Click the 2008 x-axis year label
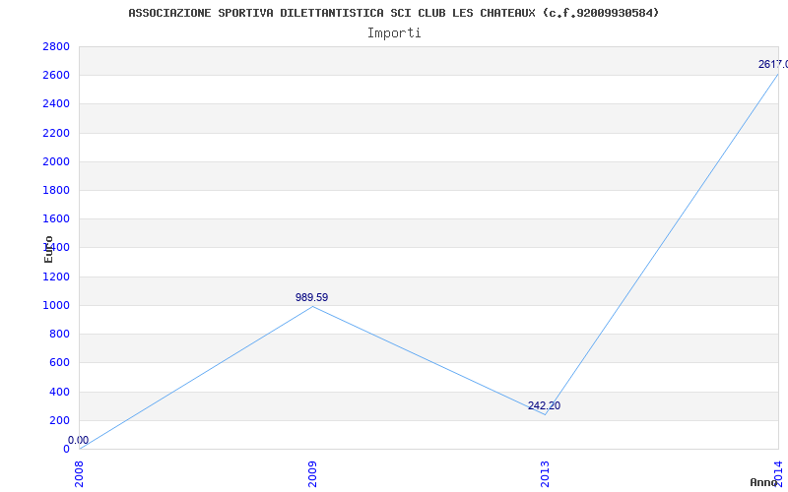Viewport: 788px width, 492px height. (80, 474)
